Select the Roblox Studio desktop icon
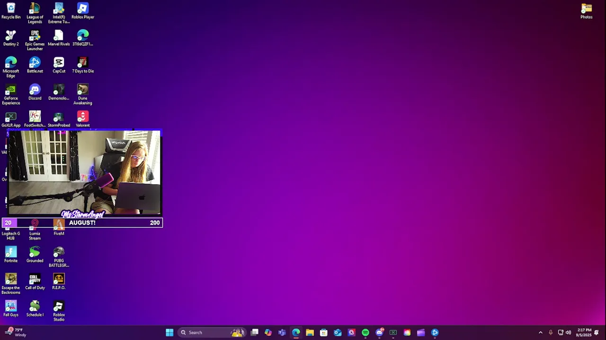Viewport: 606px width, 340px height. click(x=59, y=311)
